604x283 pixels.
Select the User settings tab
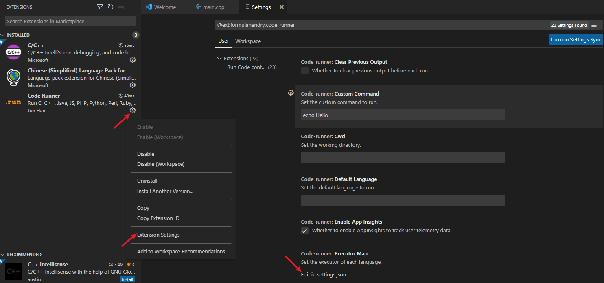tap(223, 41)
